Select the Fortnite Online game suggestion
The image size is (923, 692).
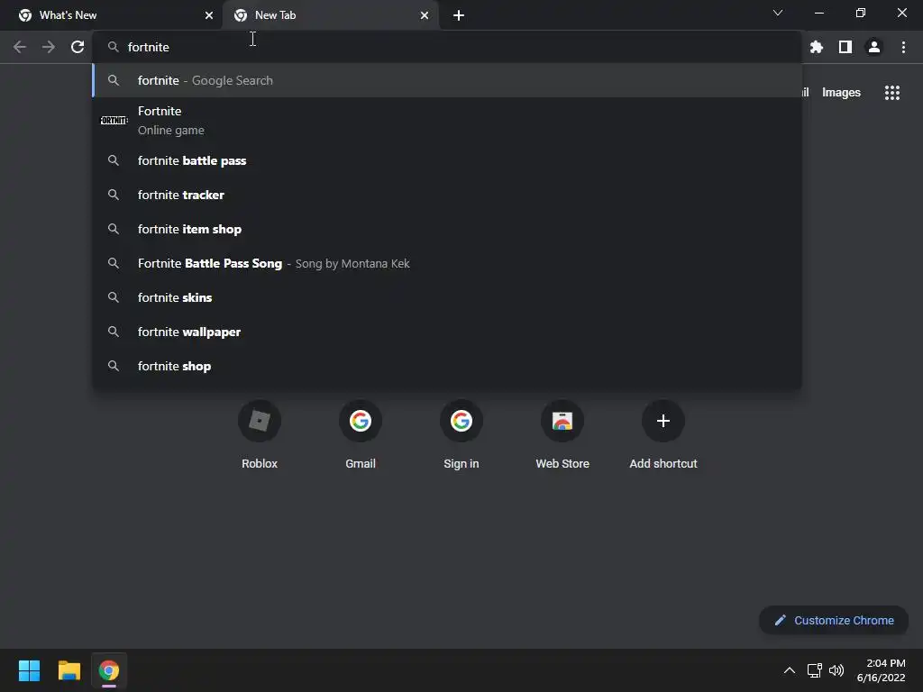pyautogui.click(x=447, y=121)
